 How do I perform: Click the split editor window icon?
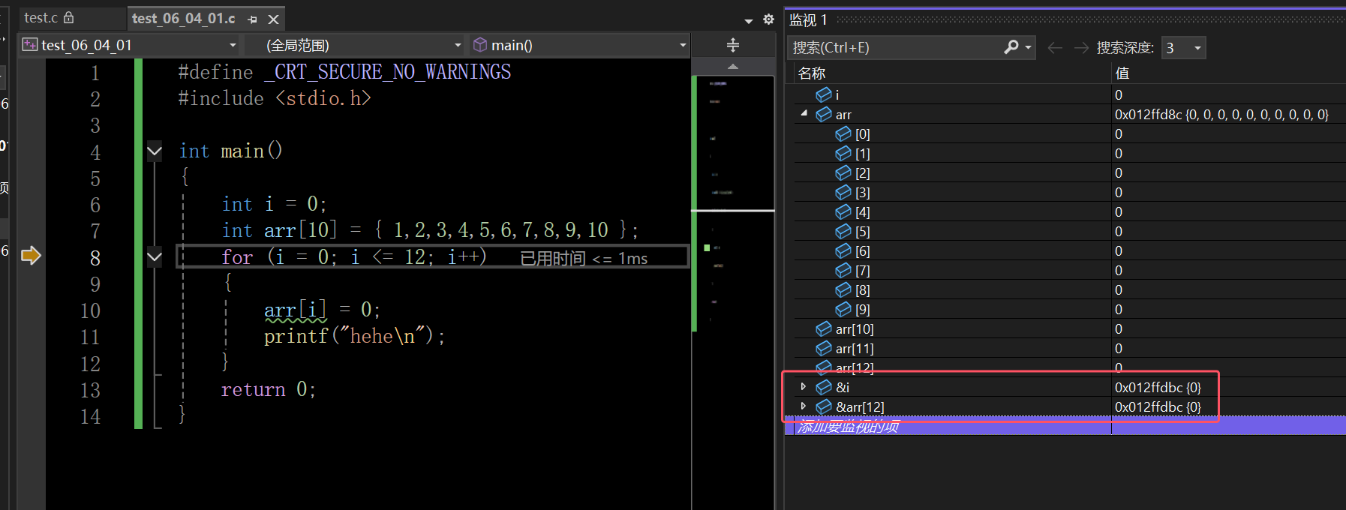pyautogui.click(x=733, y=45)
